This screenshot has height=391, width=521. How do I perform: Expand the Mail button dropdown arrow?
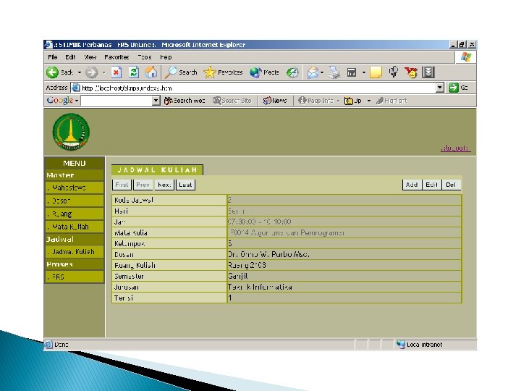click(x=322, y=72)
